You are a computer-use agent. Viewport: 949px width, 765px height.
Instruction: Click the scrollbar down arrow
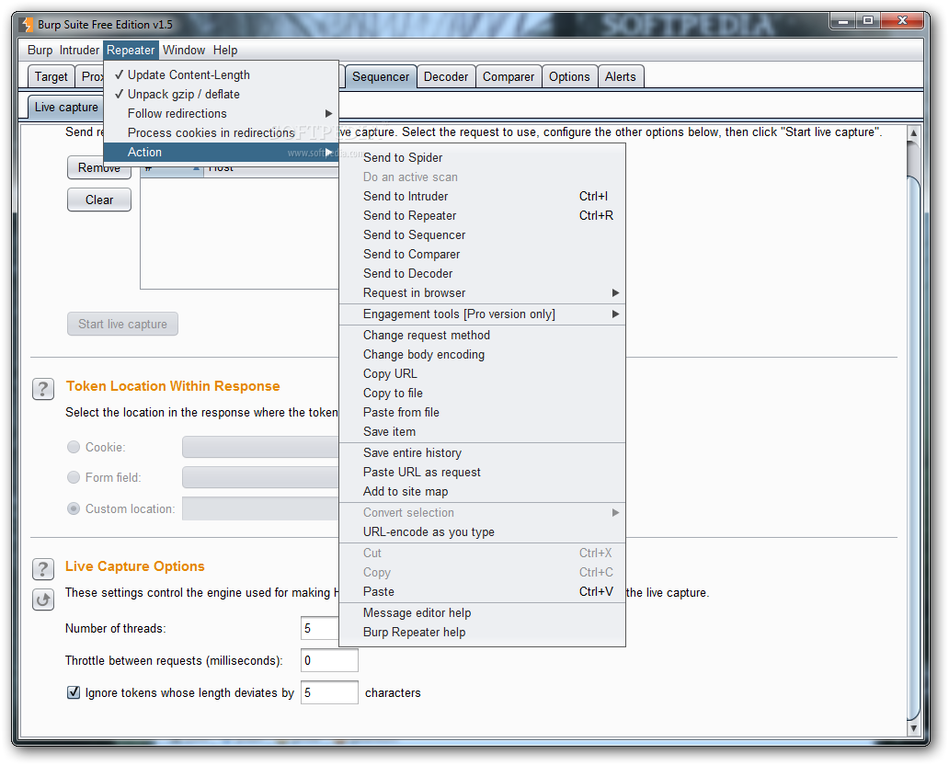914,729
